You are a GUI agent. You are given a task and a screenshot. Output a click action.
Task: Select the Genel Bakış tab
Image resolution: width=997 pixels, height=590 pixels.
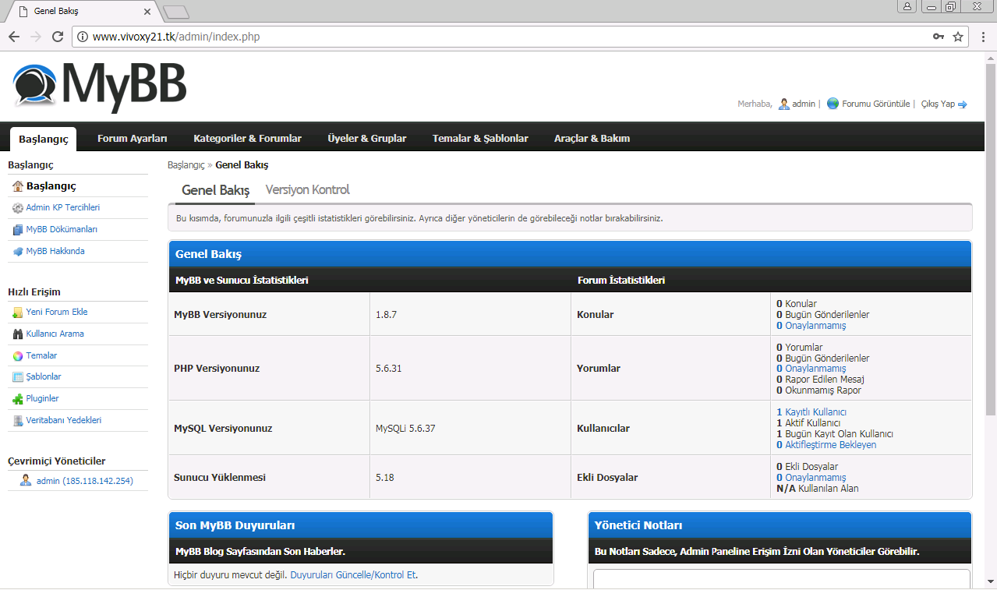[215, 190]
